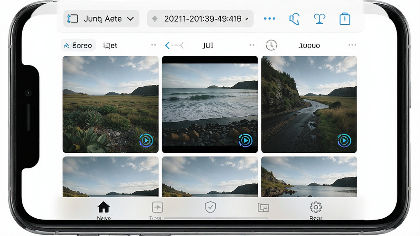Open the bottom-right rocky shore thumbnail
Screen dimensions: 420x236
(x=309, y=177)
